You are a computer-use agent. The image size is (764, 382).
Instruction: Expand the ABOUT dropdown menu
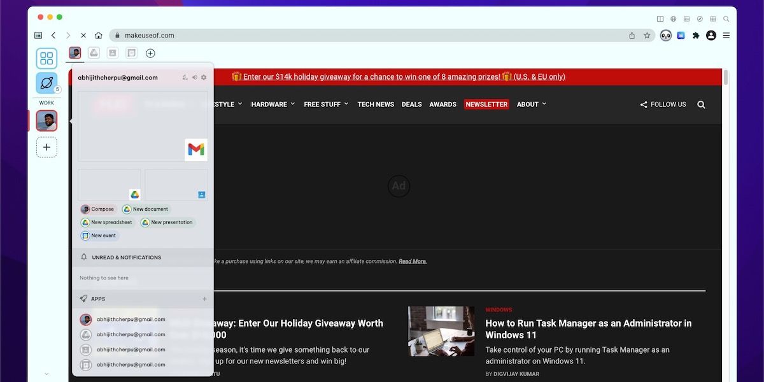point(531,104)
